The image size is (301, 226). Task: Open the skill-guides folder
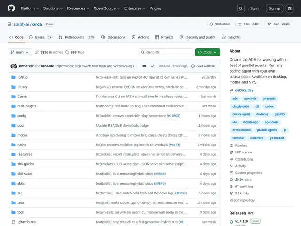(26, 164)
